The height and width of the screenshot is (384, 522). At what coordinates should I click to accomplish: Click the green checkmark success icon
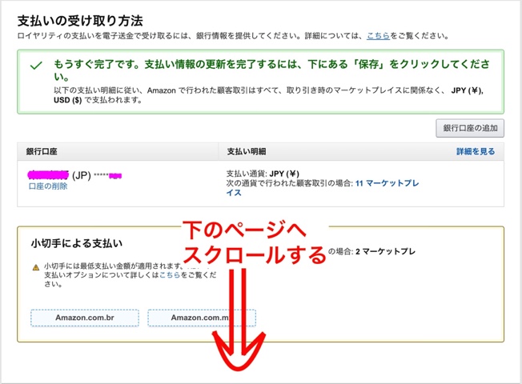point(35,67)
